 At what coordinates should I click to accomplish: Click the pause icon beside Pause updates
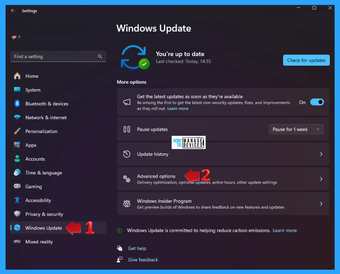127,129
